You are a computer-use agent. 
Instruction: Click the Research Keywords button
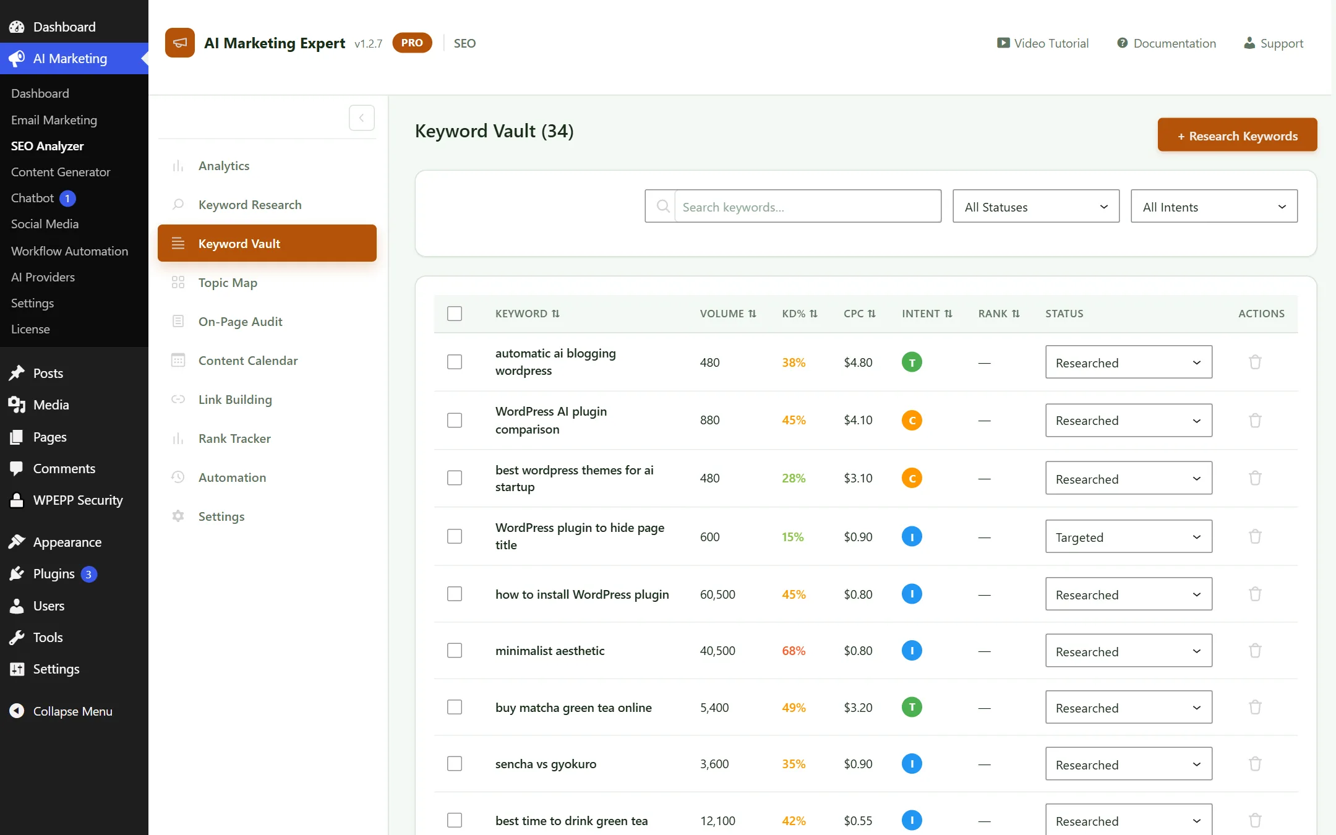coord(1237,135)
